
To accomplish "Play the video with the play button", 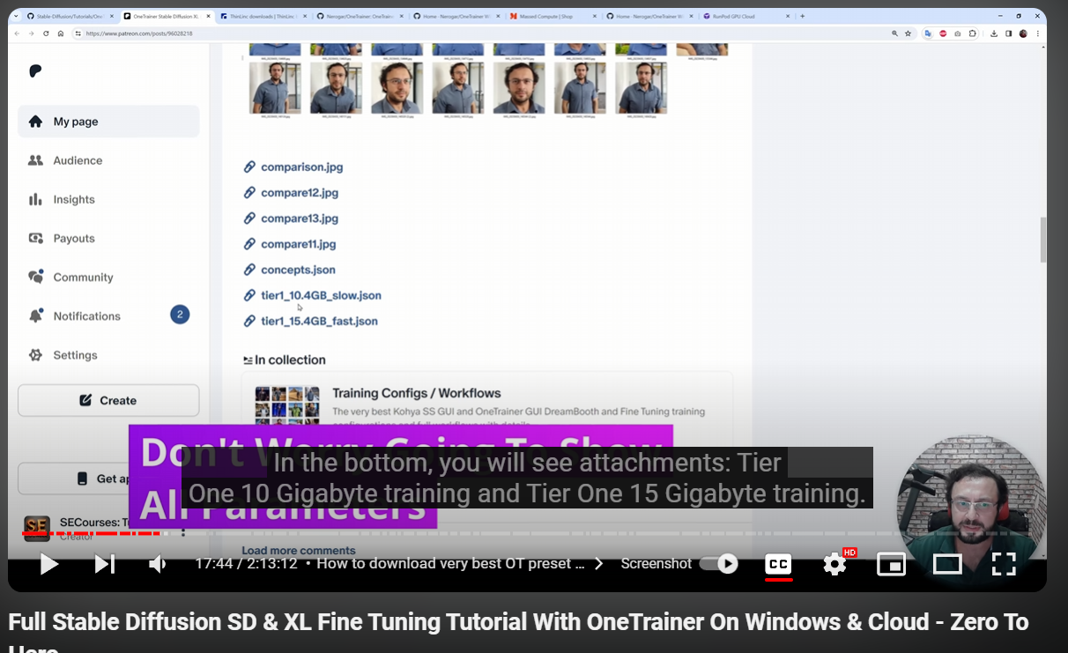I will click(x=49, y=564).
